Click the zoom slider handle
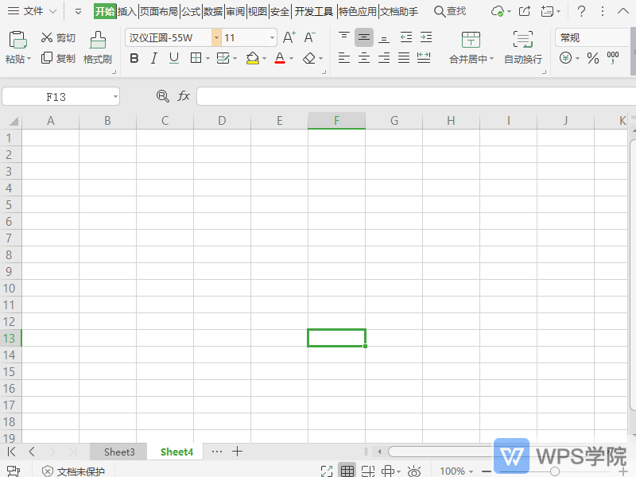 click(x=555, y=471)
